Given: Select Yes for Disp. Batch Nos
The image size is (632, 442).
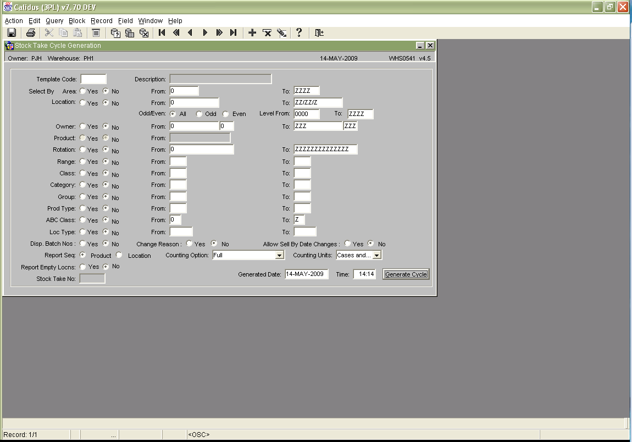Looking at the screenshot, I should 82,244.
